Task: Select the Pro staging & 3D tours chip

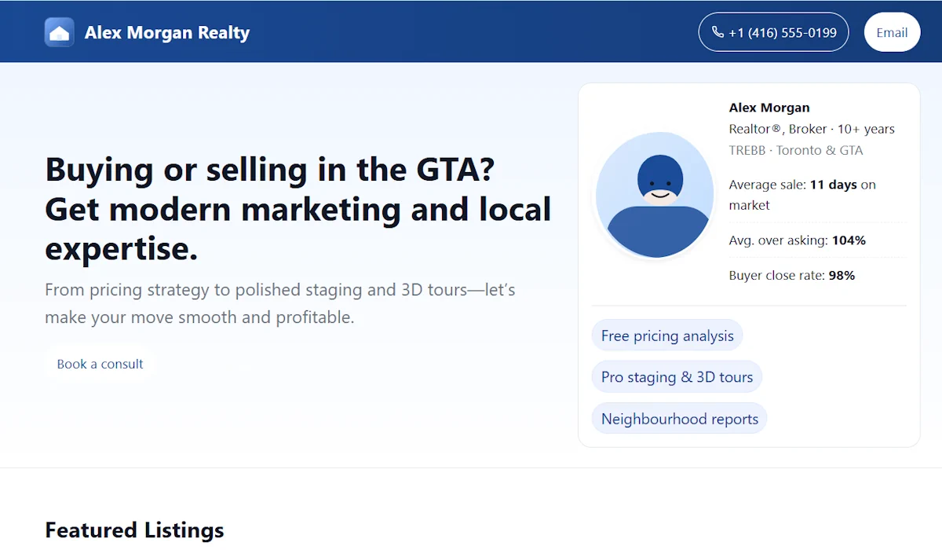Action: coord(677,377)
